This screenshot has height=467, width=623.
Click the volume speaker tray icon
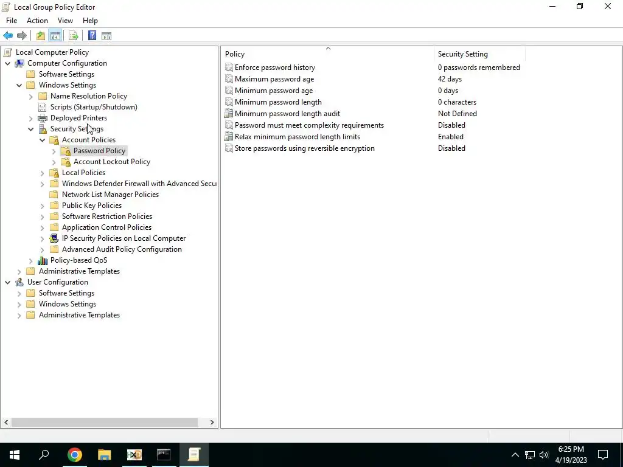pyautogui.click(x=544, y=455)
